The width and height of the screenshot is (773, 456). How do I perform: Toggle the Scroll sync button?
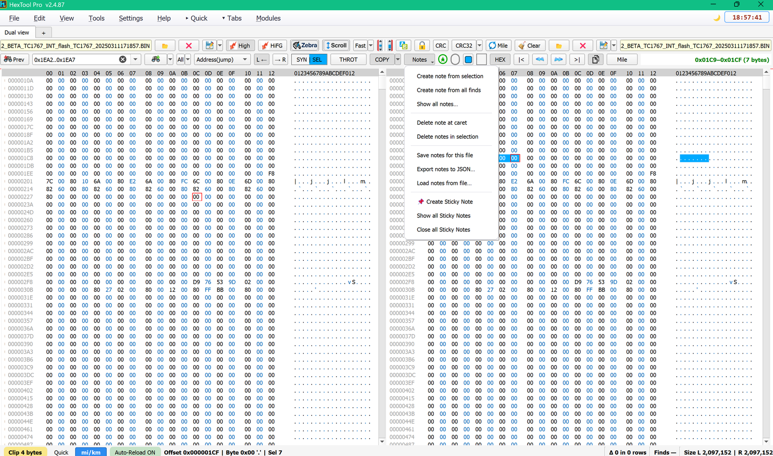[x=336, y=45]
